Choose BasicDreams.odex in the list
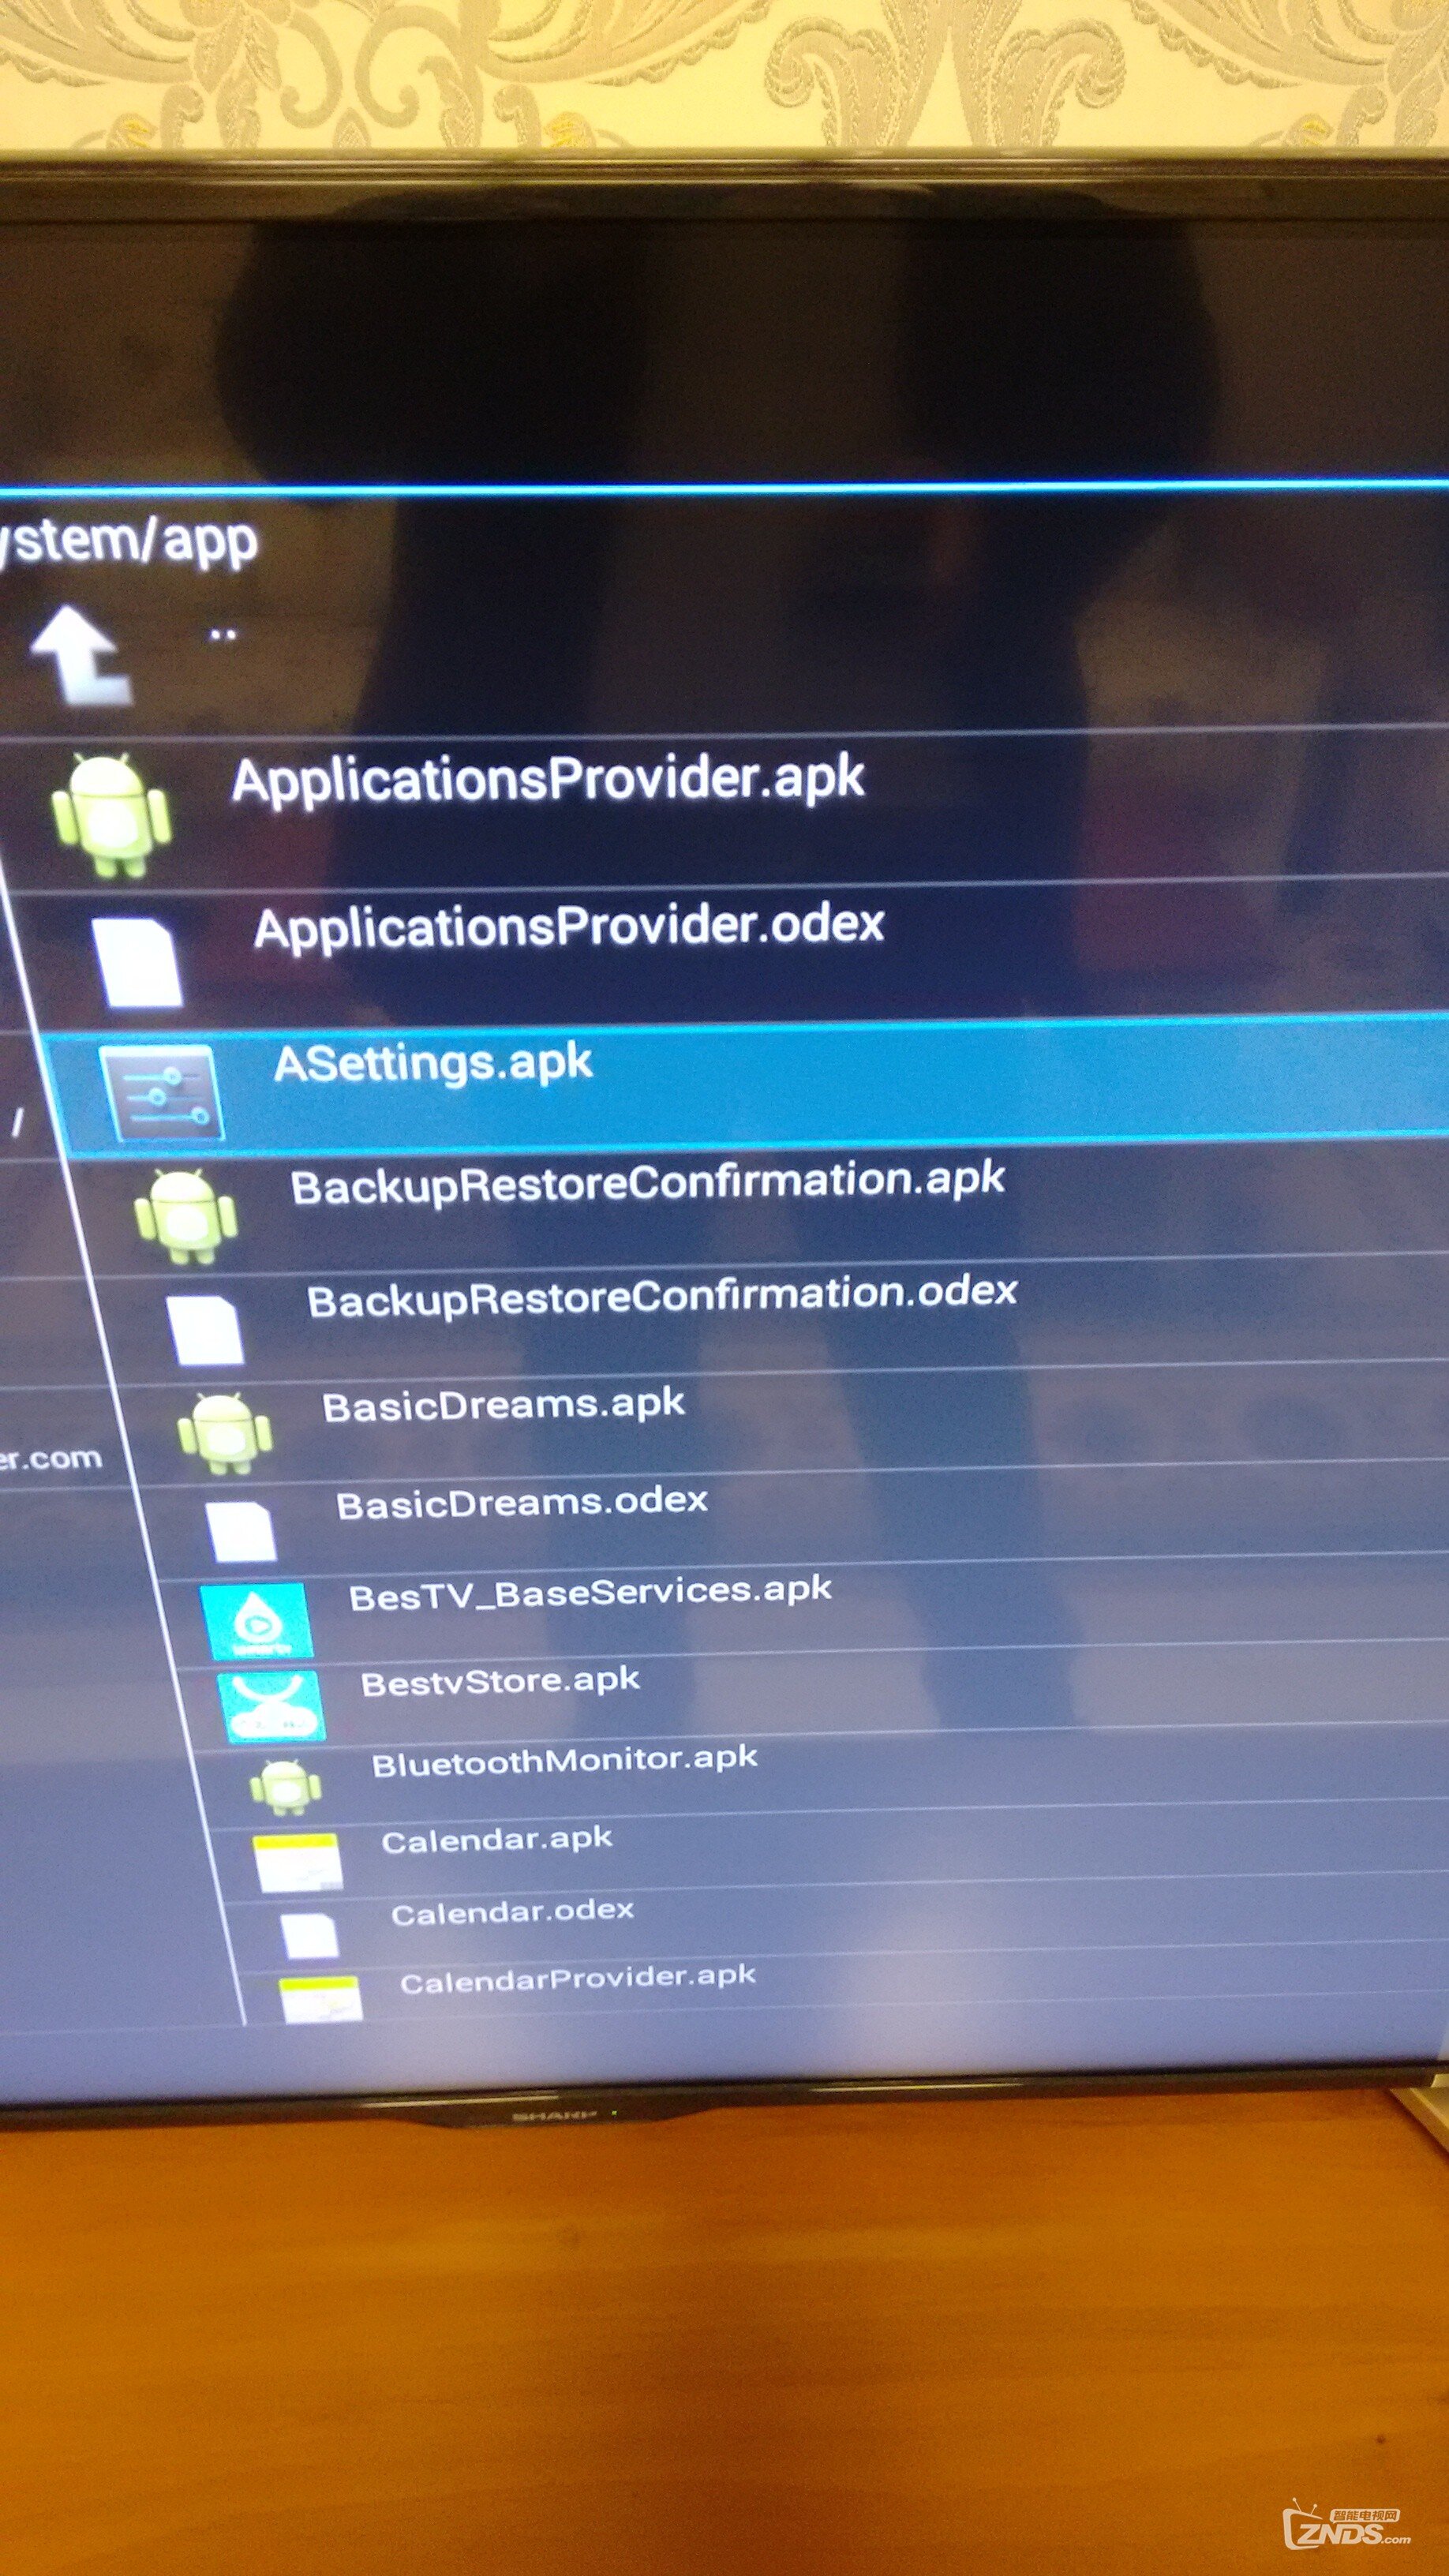Screen dimensions: 1449x2576 tap(521, 1503)
